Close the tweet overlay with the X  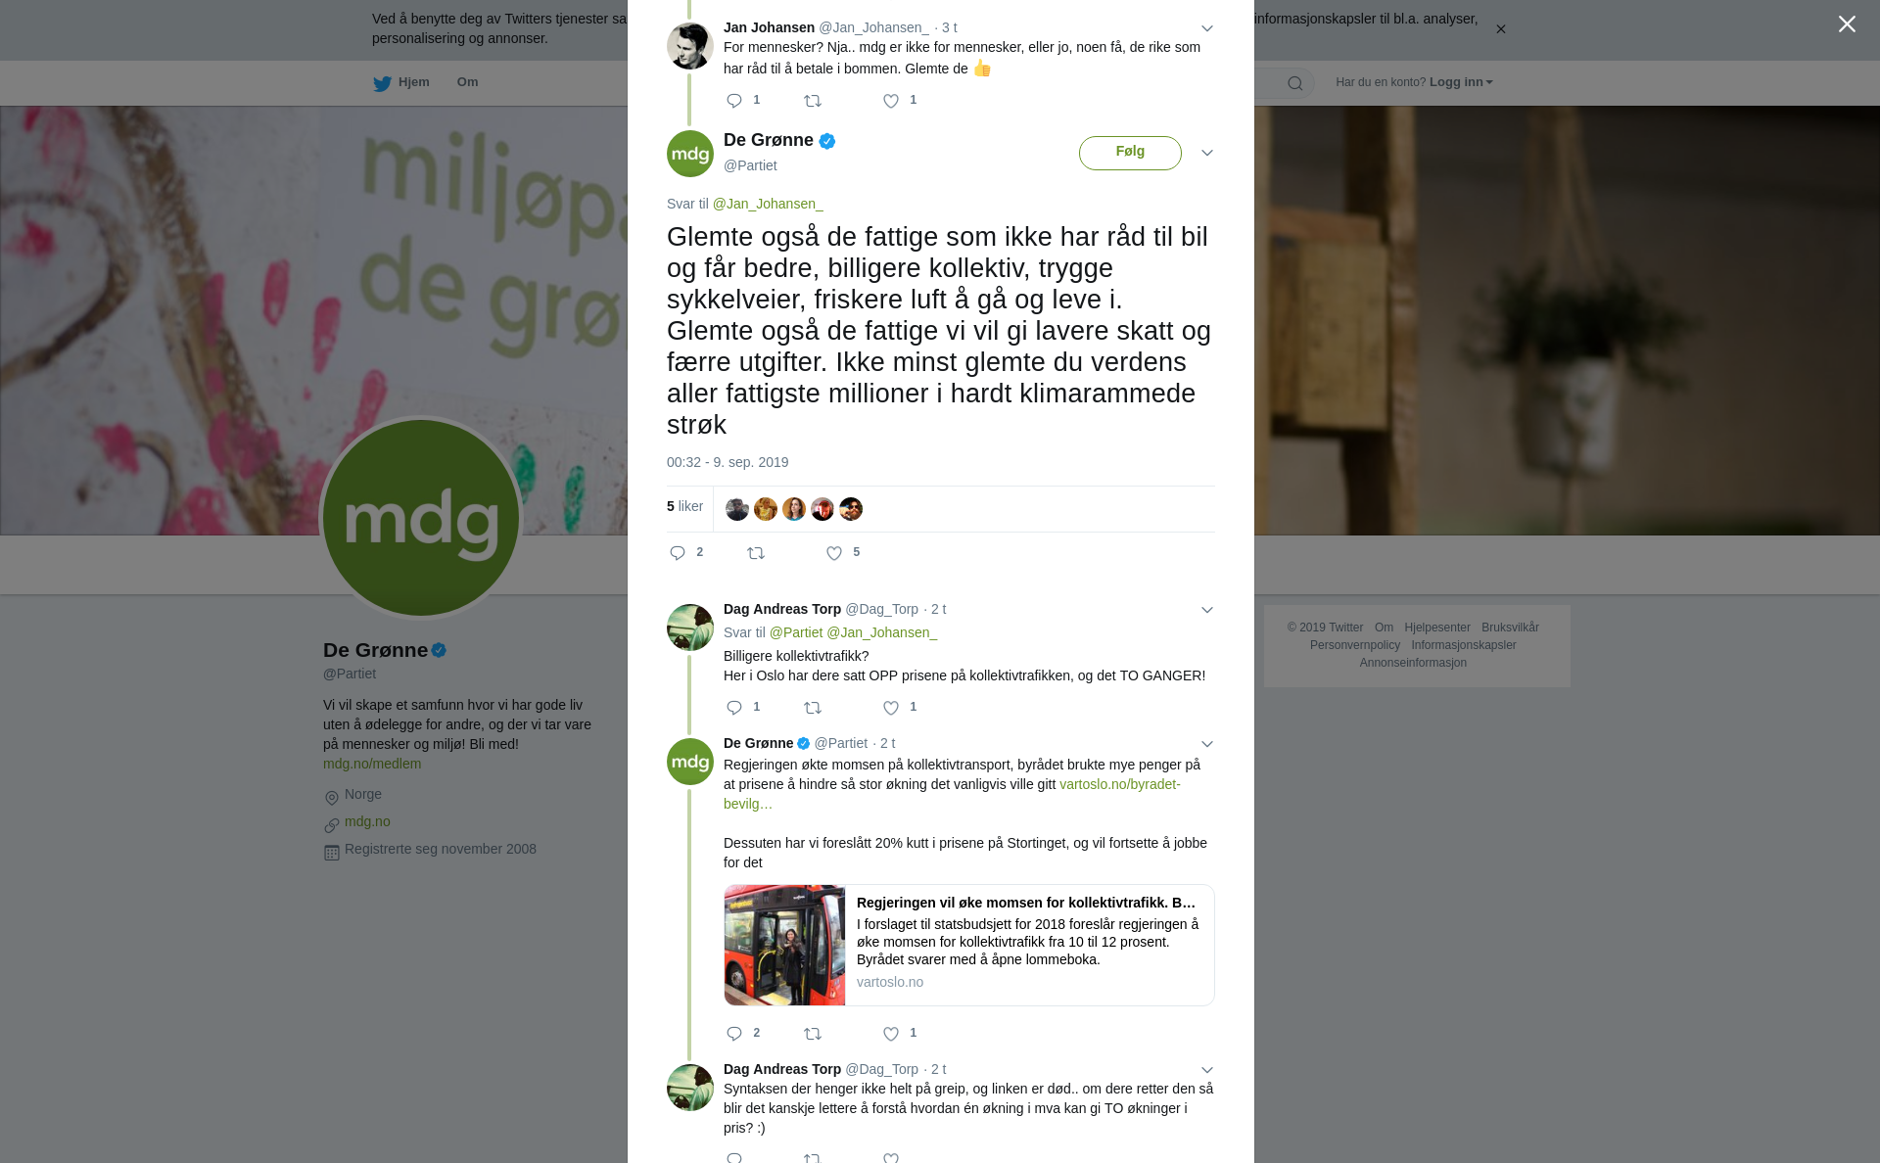[1847, 24]
